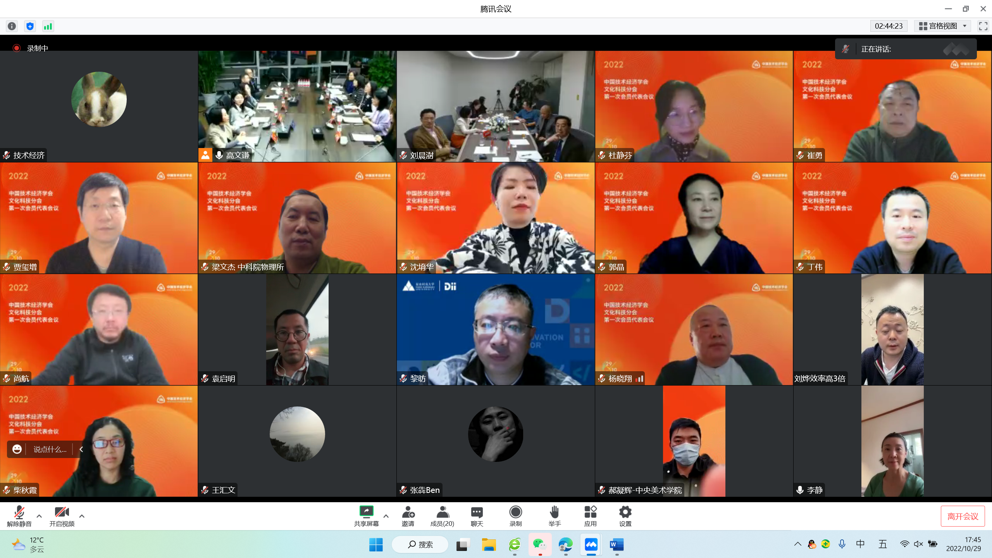The height and width of the screenshot is (558, 992).
Task: Open the settings gear icon
Action: click(625, 512)
